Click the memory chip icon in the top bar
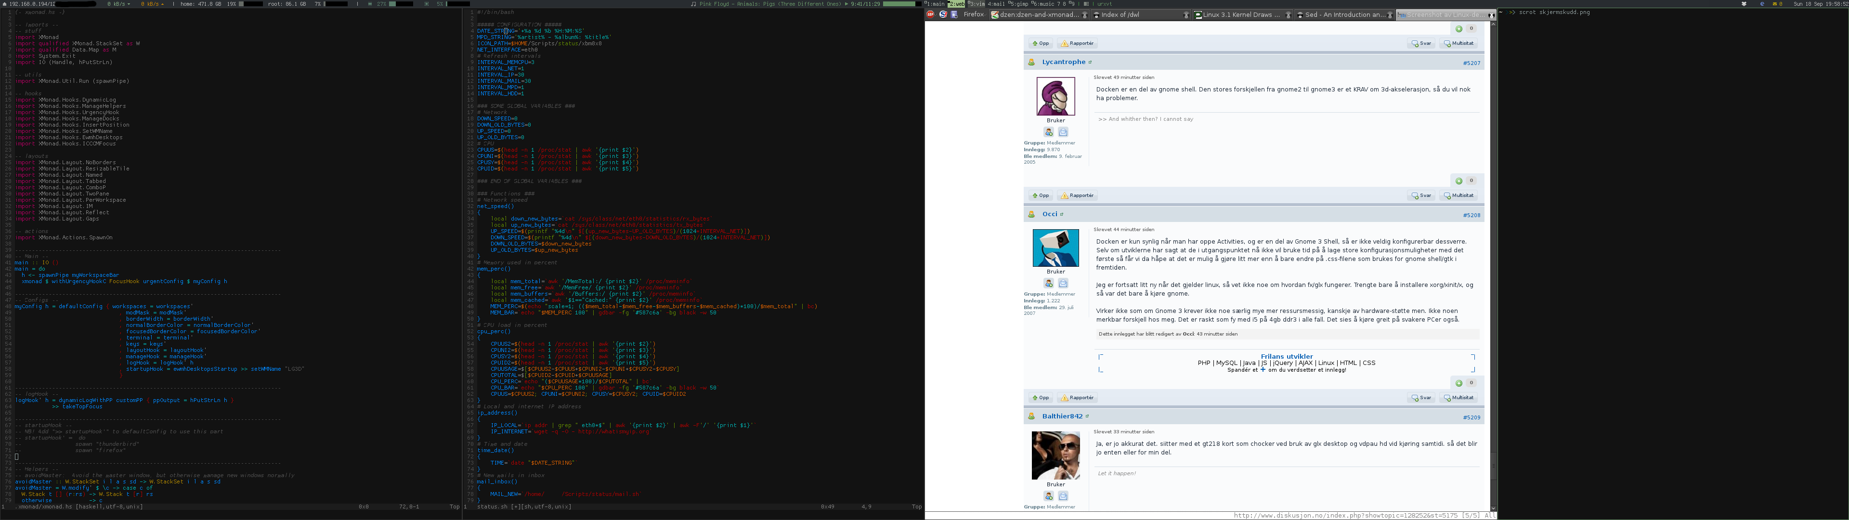 pos(370,3)
